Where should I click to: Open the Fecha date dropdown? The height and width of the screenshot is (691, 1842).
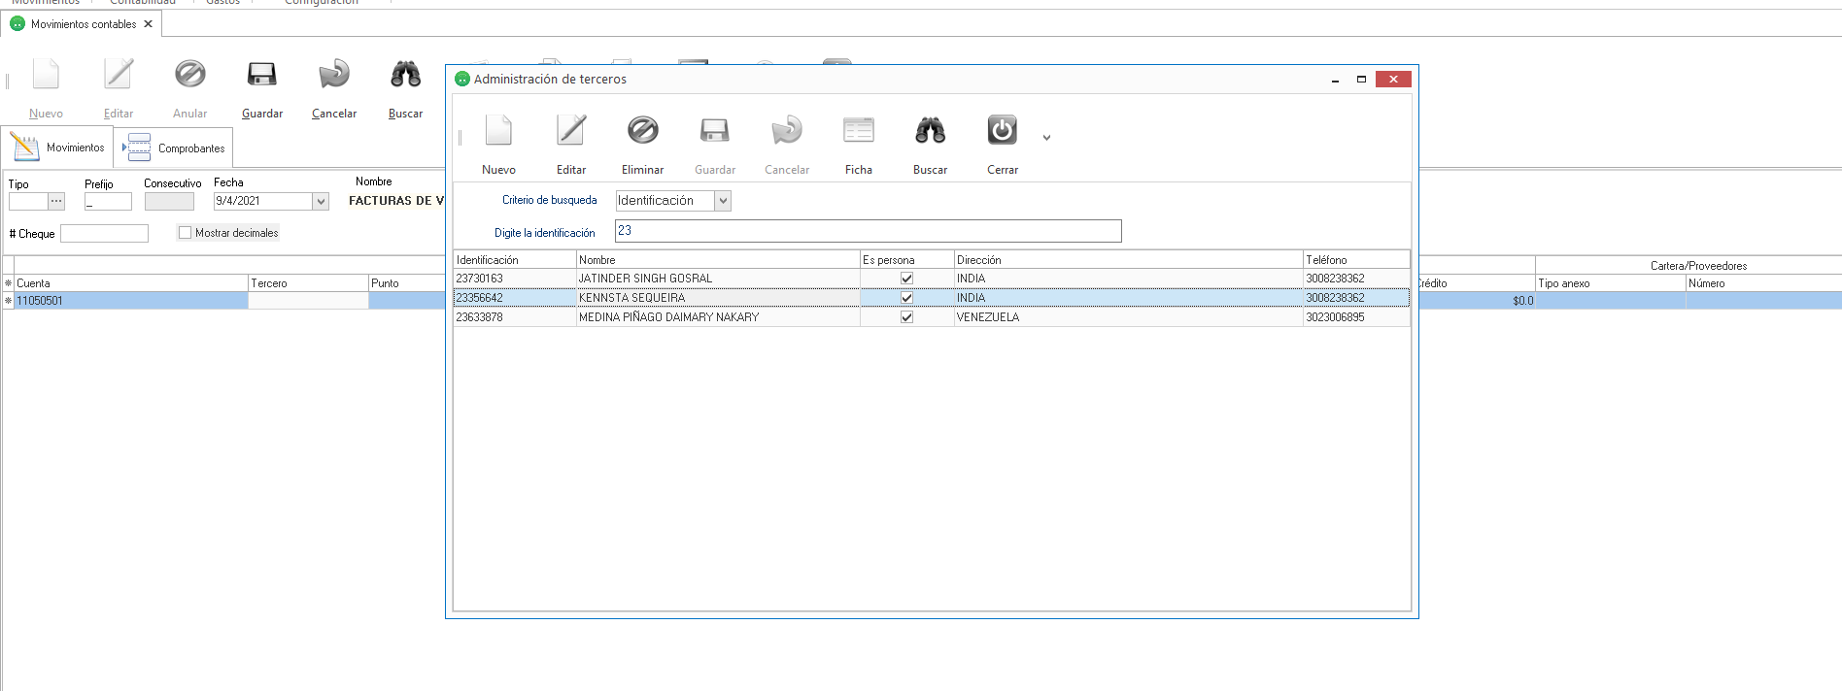tap(321, 202)
